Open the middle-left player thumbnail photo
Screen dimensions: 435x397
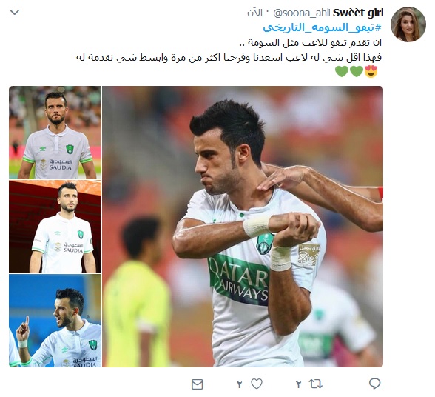click(x=55, y=227)
